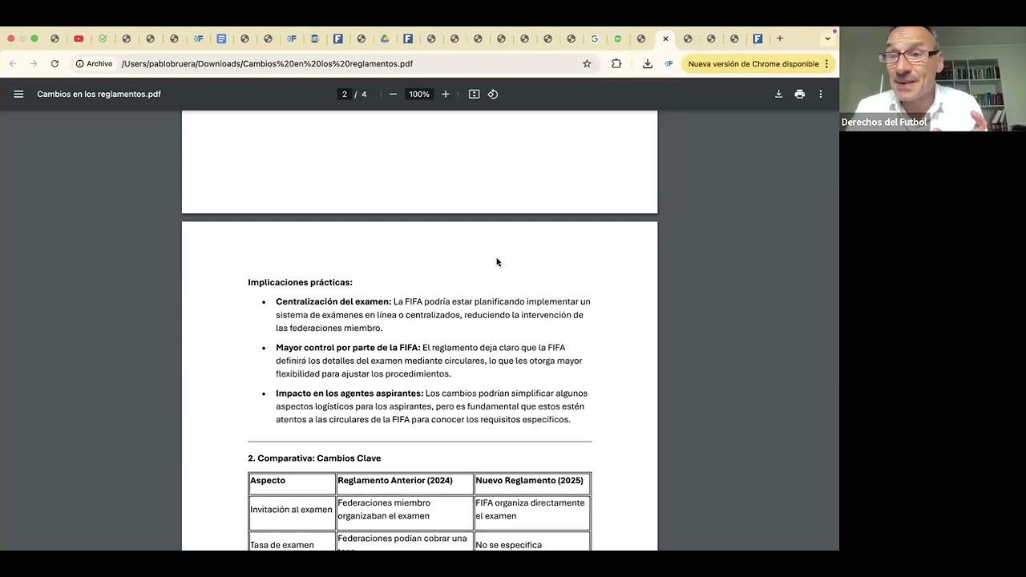Viewport: 1026px width, 577px height.
Task: Click the 2. Comparativa: Cambios Clave heading
Action: click(314, 458)
